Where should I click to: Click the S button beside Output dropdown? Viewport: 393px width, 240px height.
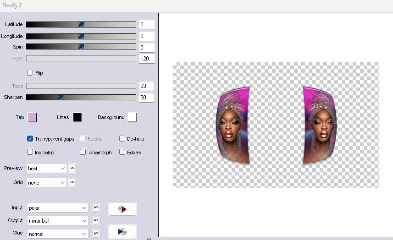point(95,220)
